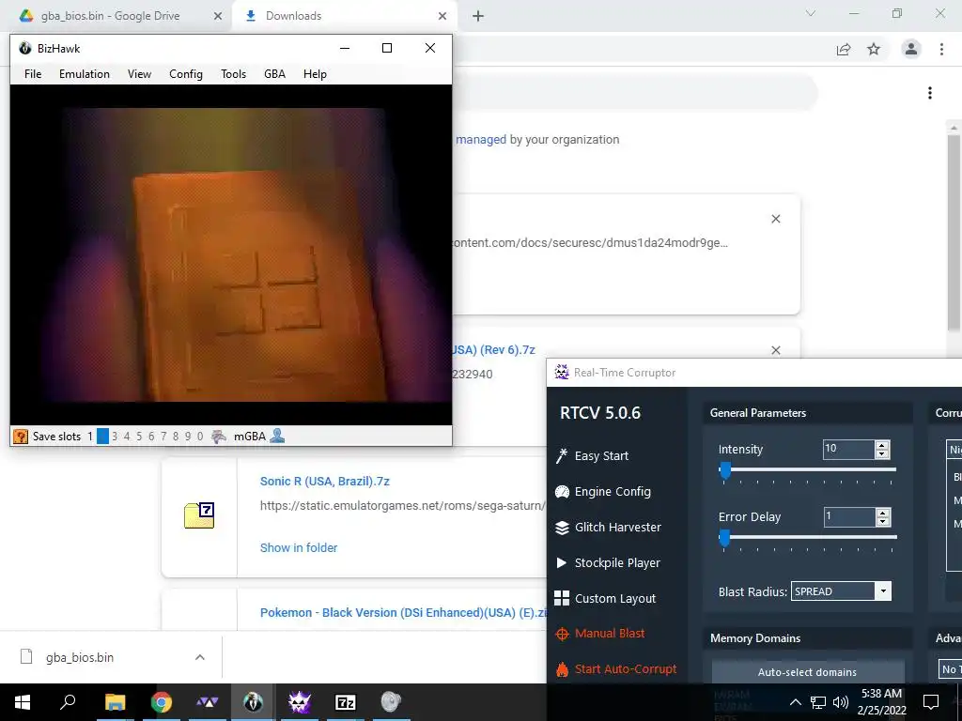Image resolution: width=962 pixels, height=721 pixels.
Task: Click the Chrome tab search chevron
Action: click(811, 13)
